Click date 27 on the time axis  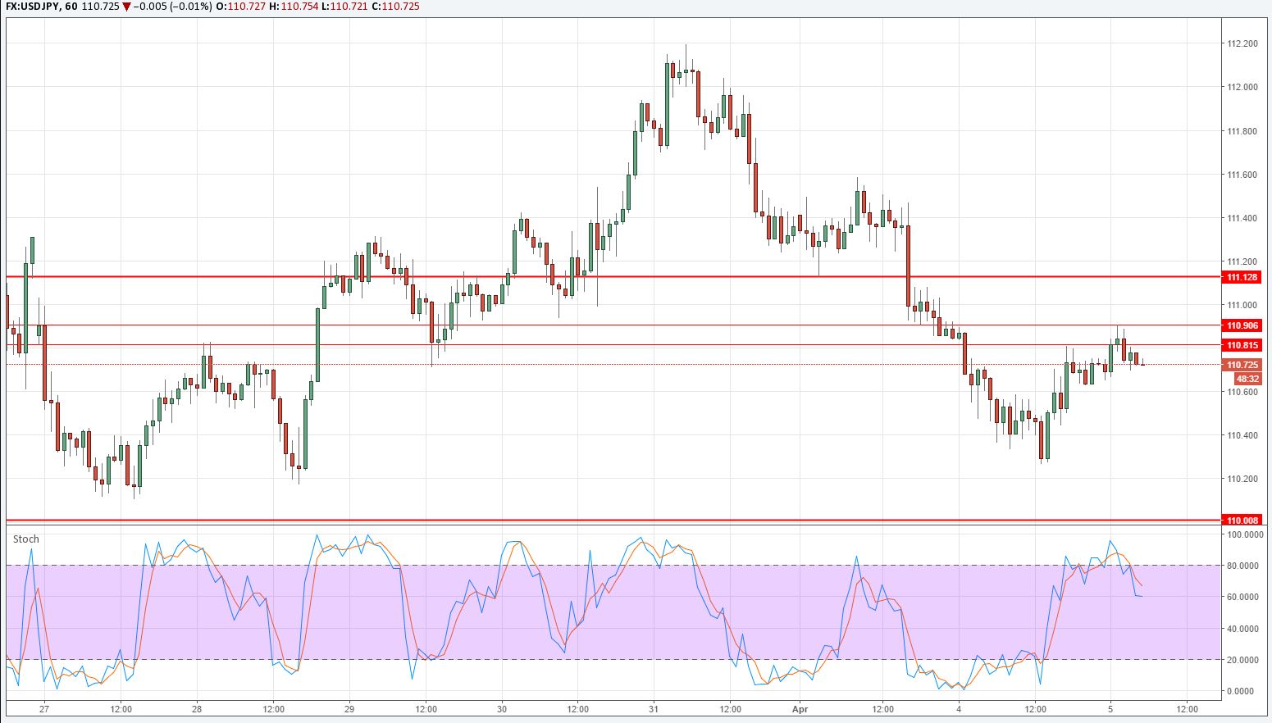click(x=44, y=709)
